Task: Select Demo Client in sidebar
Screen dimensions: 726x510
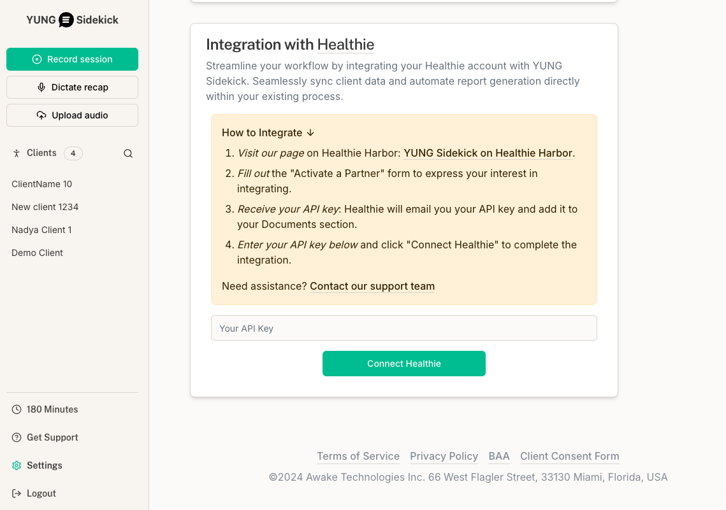Action: pyautogui.click(x=37, y=253)
